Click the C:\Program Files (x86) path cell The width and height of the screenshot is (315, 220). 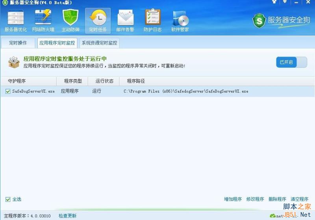tap(186, 91)
